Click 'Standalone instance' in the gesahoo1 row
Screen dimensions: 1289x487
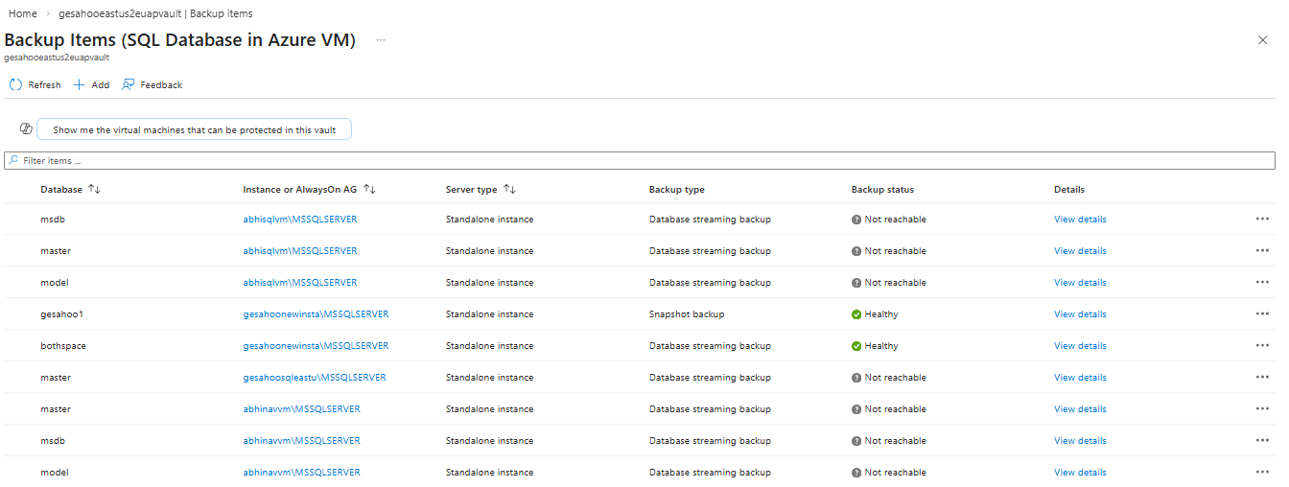489,314
